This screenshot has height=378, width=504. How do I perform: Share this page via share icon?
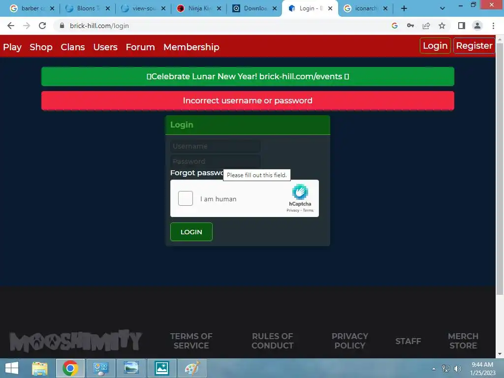click(x=426, y=26)
